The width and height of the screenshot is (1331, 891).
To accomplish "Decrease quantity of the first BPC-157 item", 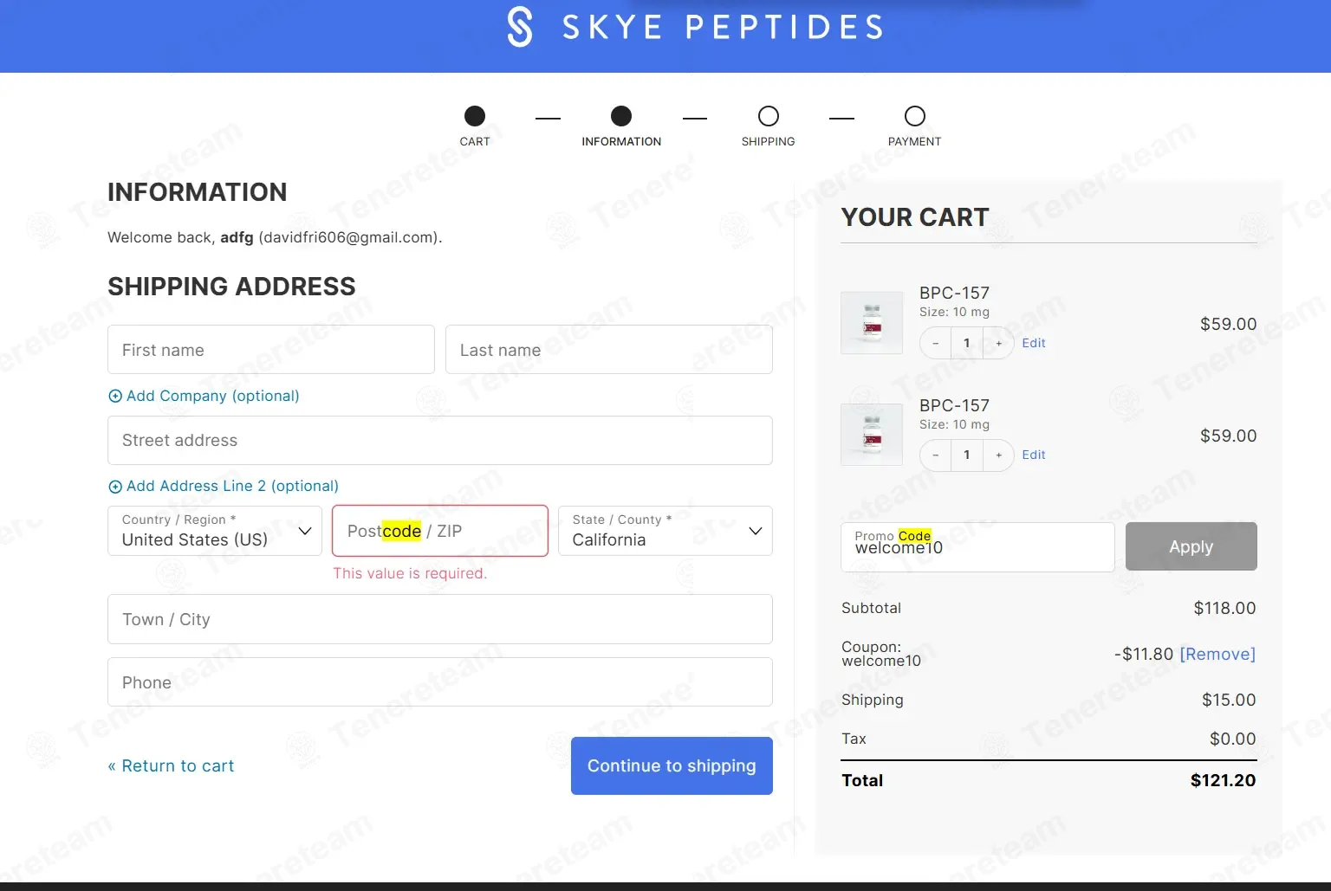I will pos(935,343).
